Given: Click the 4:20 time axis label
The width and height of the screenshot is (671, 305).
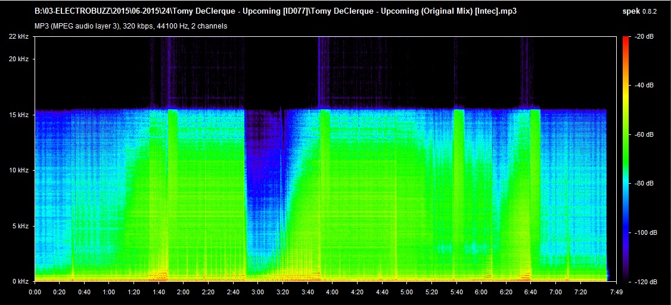Looking at the screenshot, I should pos(358,292).
